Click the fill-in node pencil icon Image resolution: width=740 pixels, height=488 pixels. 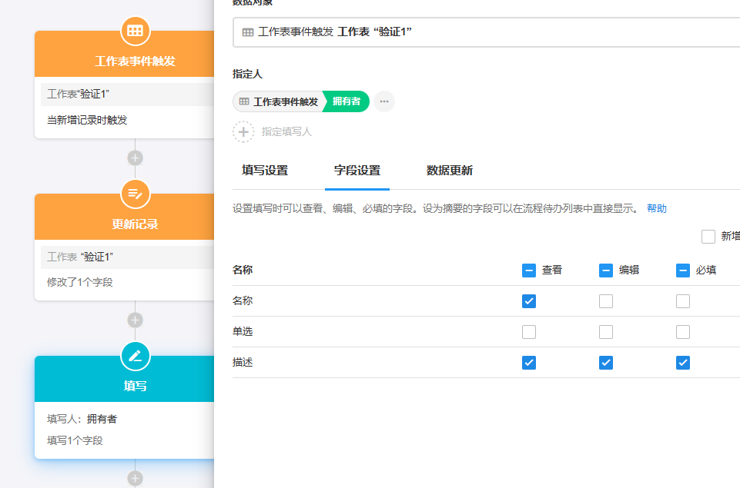coord(136,356)
